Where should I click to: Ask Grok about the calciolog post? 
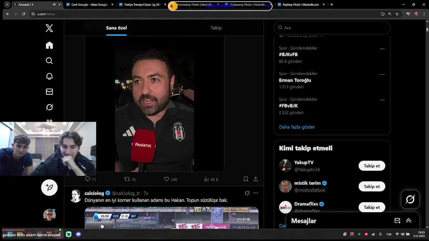pyautogui.click(x=247, y=193)
